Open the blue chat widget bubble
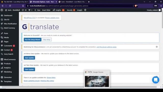This screenshot has height=92, width=163. point(156,80)
